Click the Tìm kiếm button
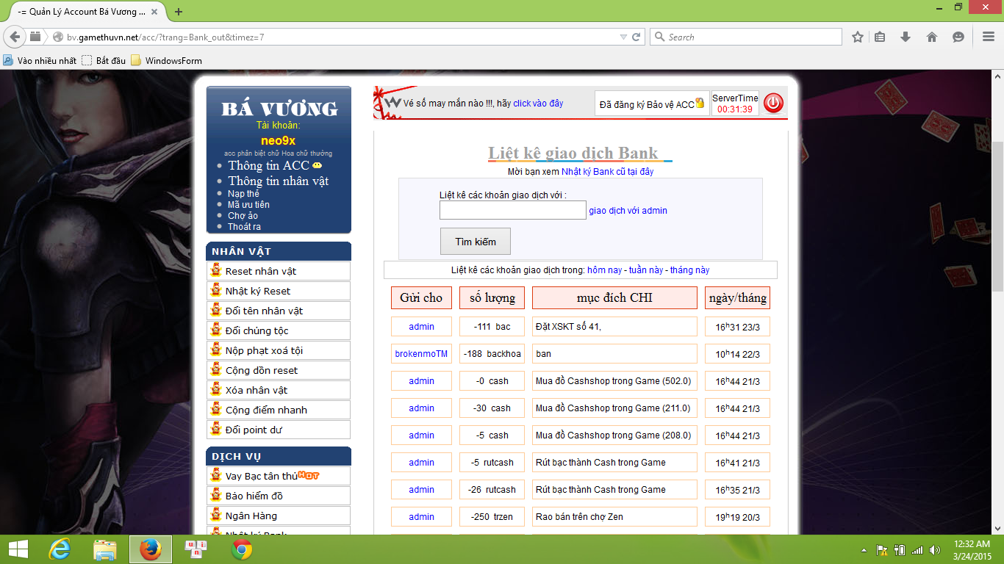The width and height of the screenshot is (1004, 564). tap(476, 242)
